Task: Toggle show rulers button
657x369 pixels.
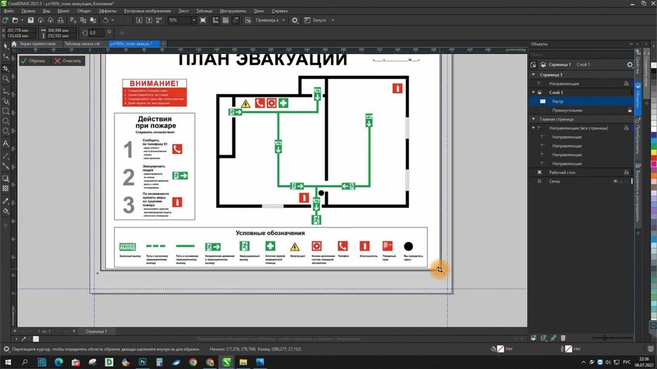Action: click(215, 20)
